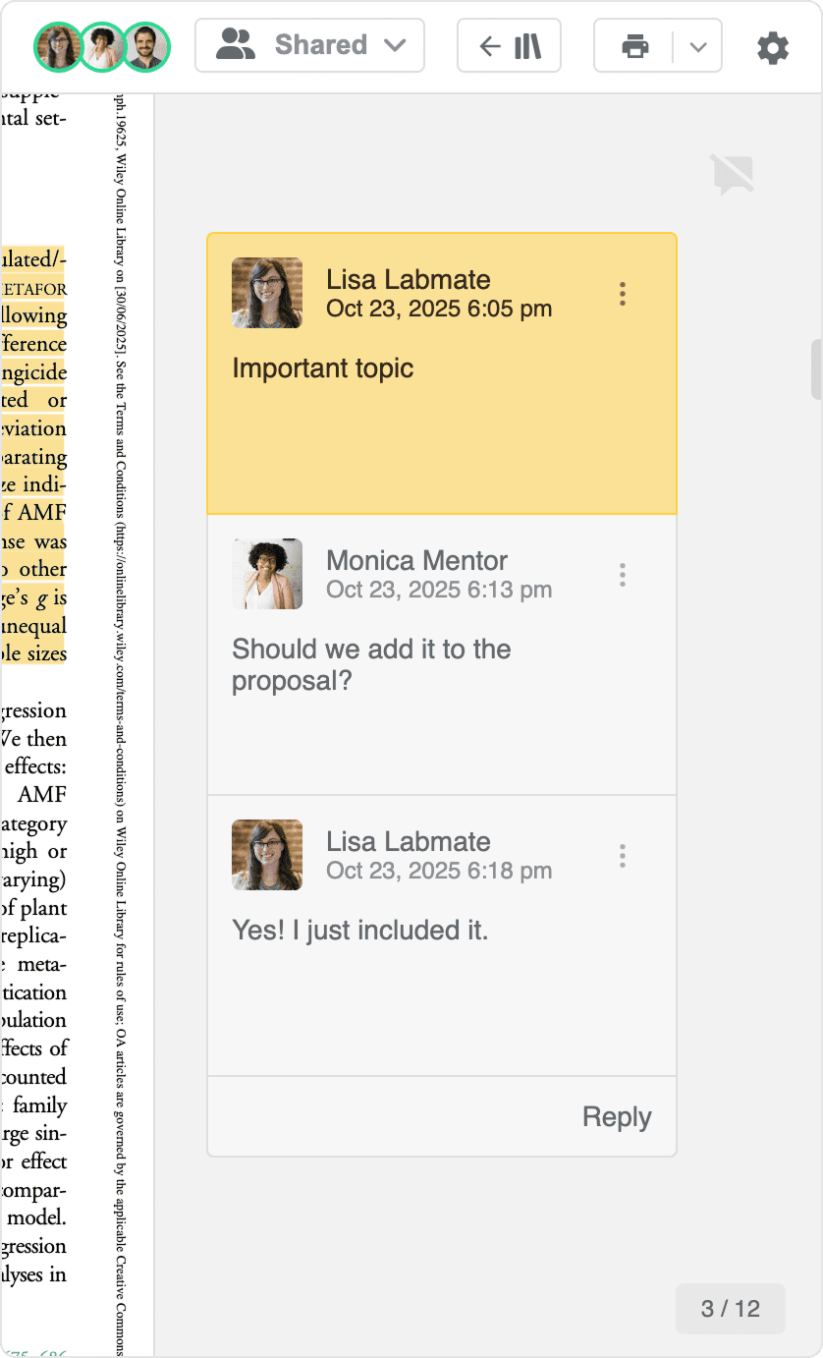
Task: Select the yellow 'Important topic' comment card
Action: (441, 432)
